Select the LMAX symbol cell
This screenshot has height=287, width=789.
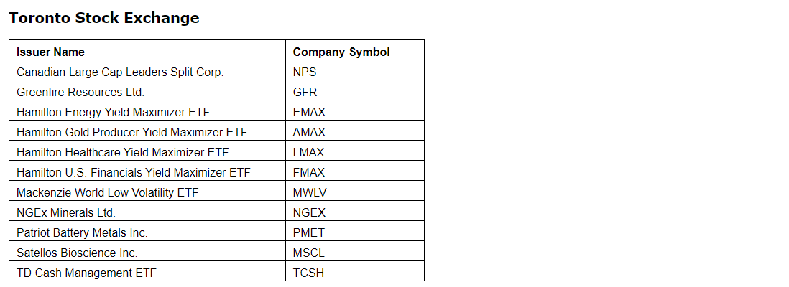[309, 152]
